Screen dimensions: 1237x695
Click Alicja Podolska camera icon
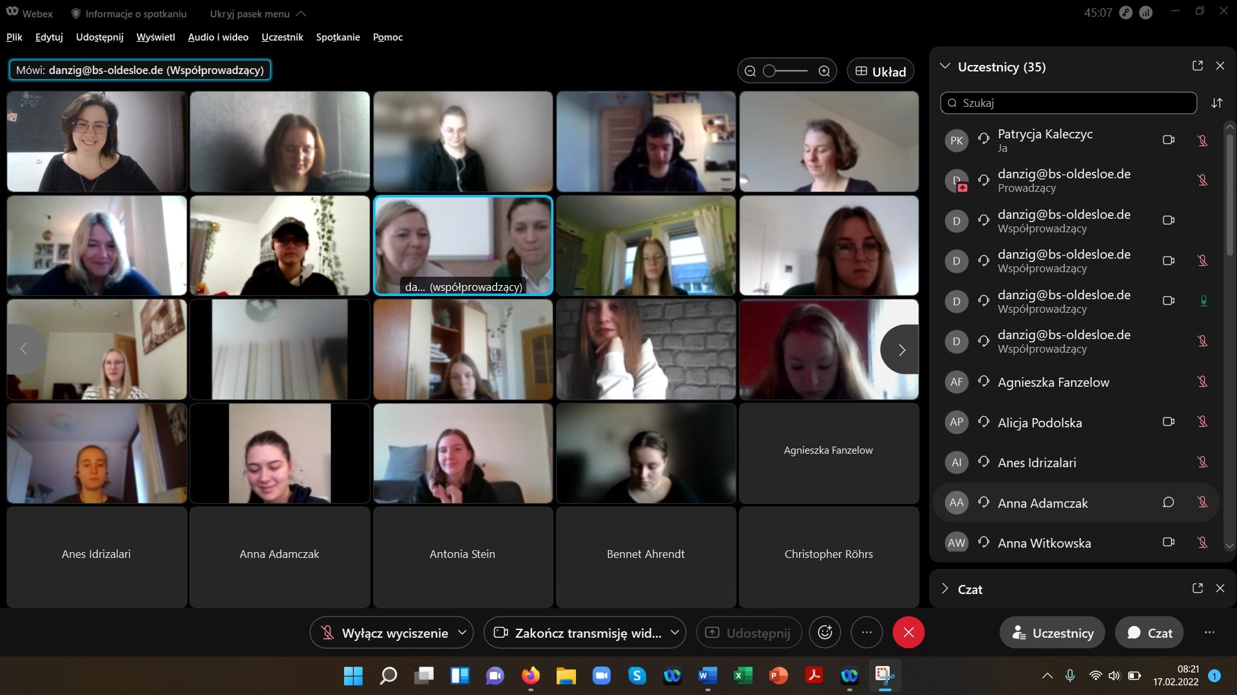point(1169,422)
